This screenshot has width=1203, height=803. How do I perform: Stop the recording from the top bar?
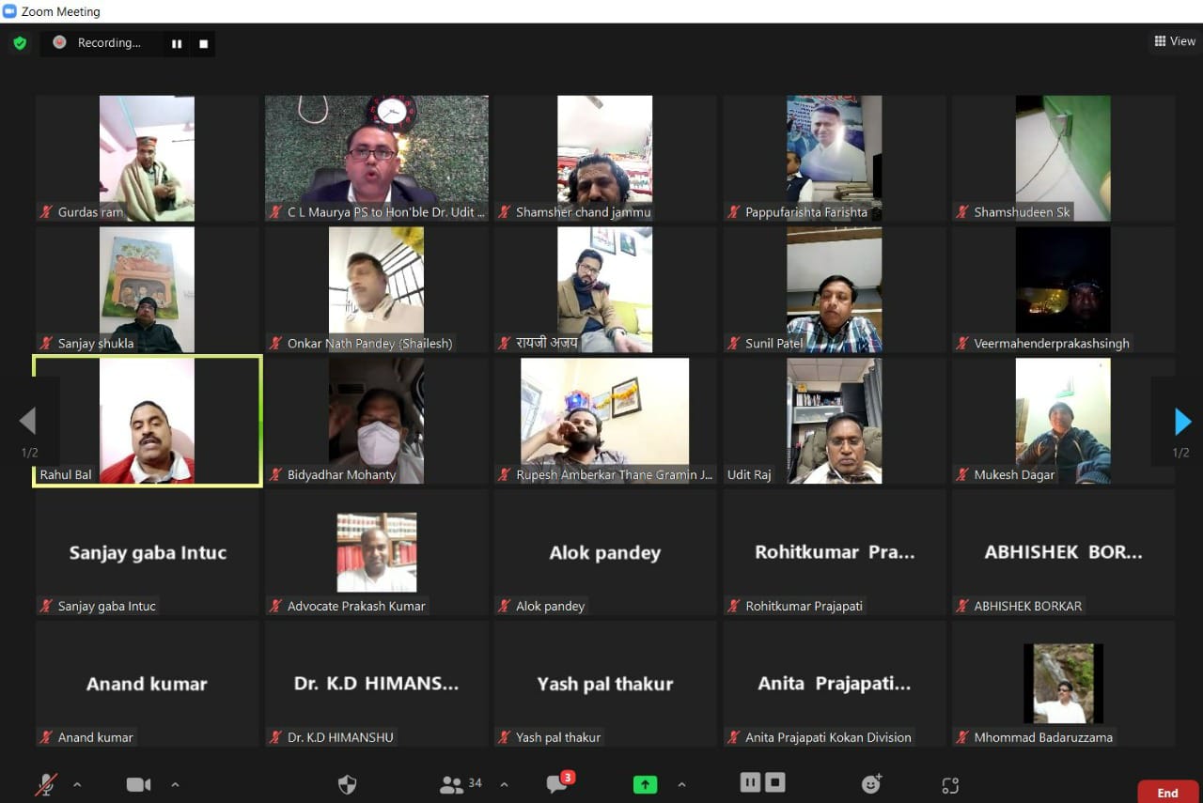[x=203, y=43]
